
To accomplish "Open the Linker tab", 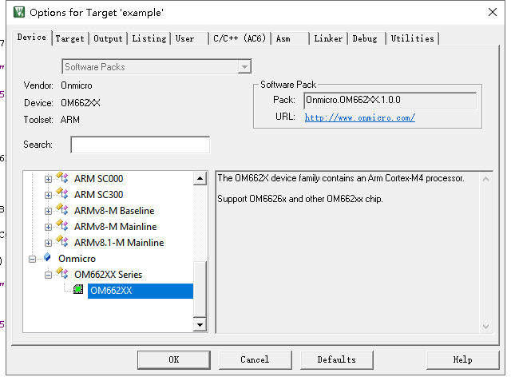I will tap(328, 38).
